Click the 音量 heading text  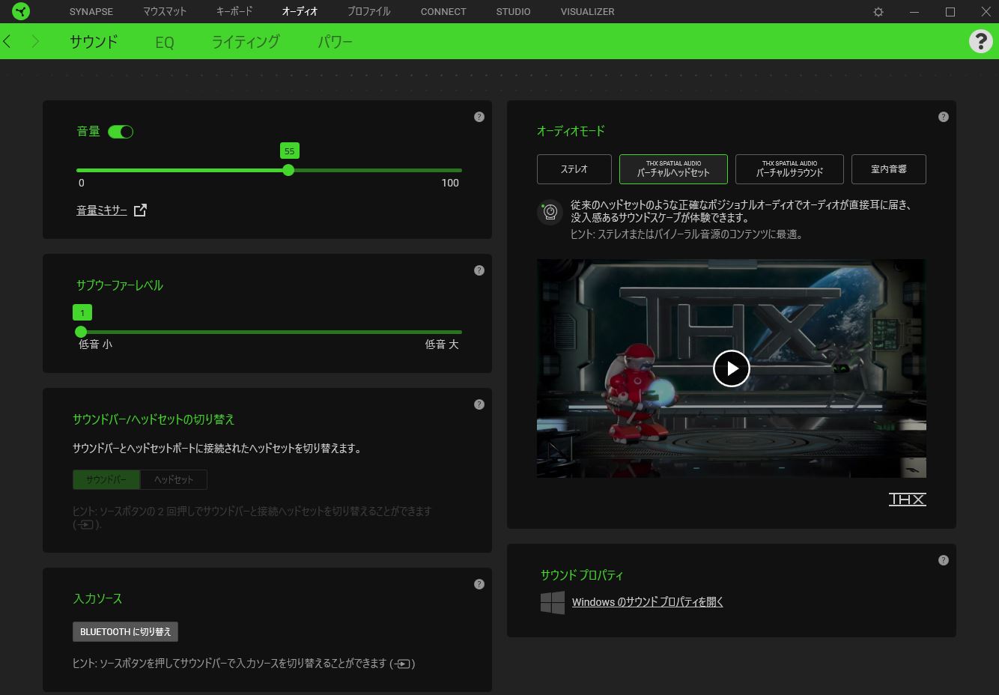88,132
